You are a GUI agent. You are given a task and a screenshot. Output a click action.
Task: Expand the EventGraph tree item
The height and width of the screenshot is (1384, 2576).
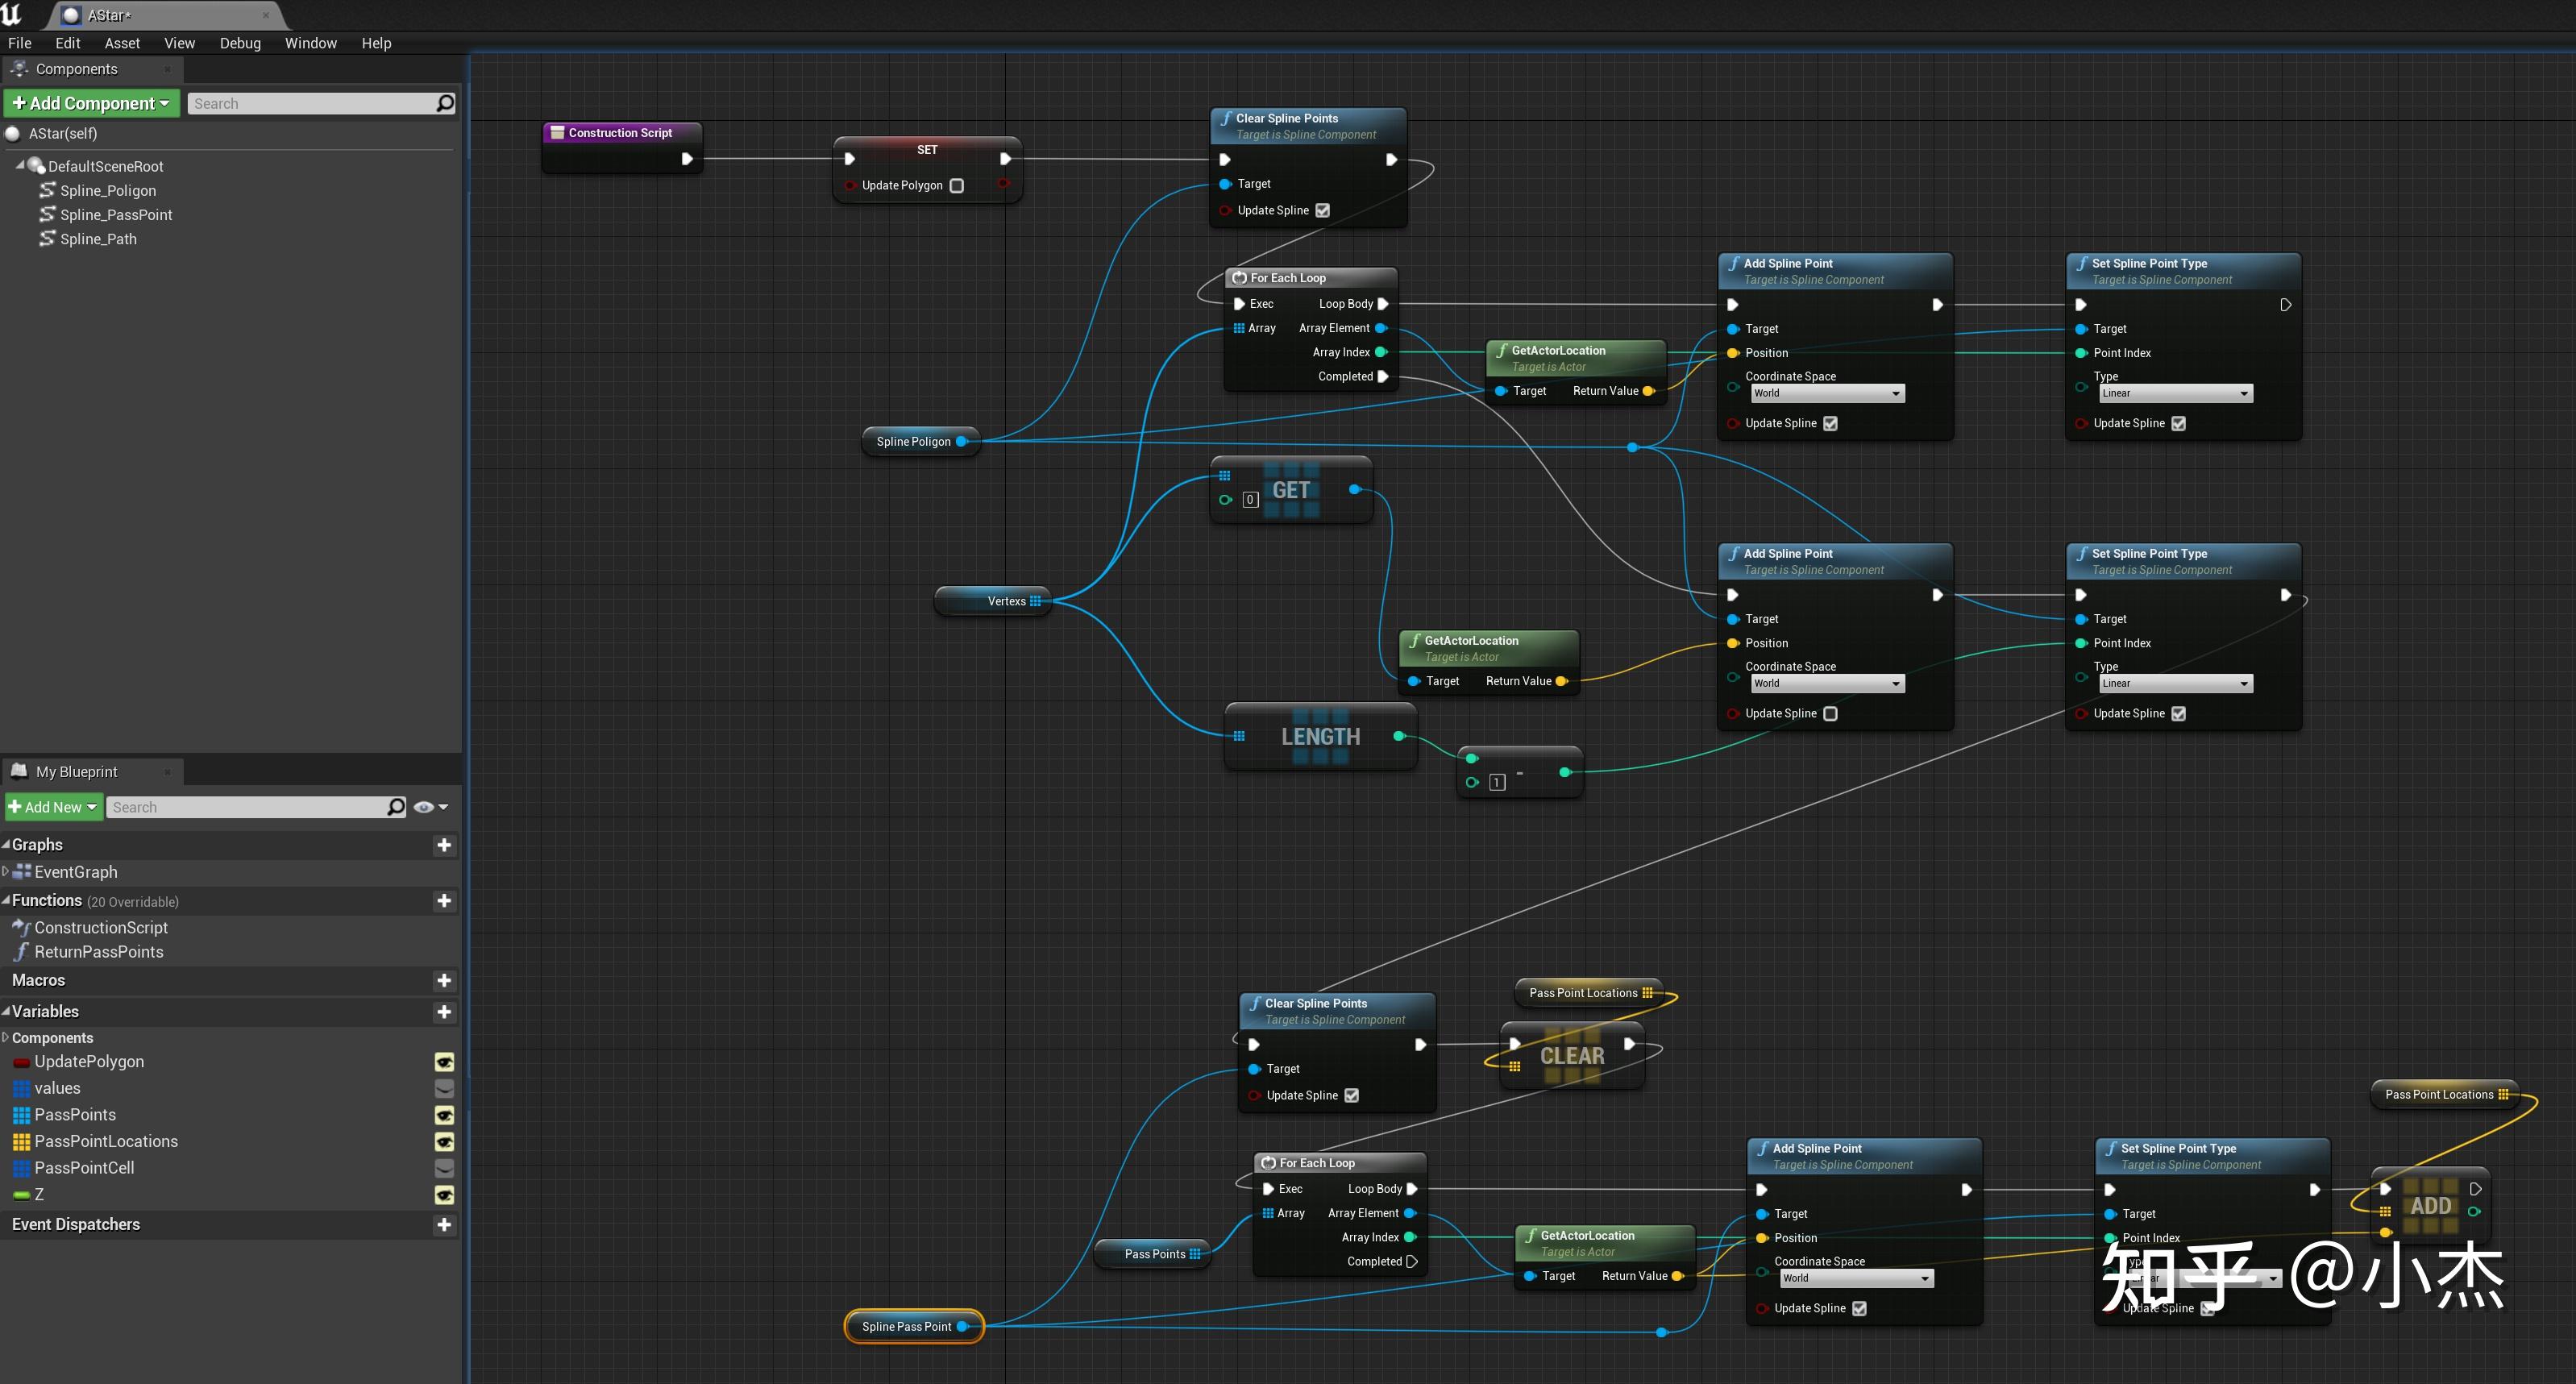6,872
